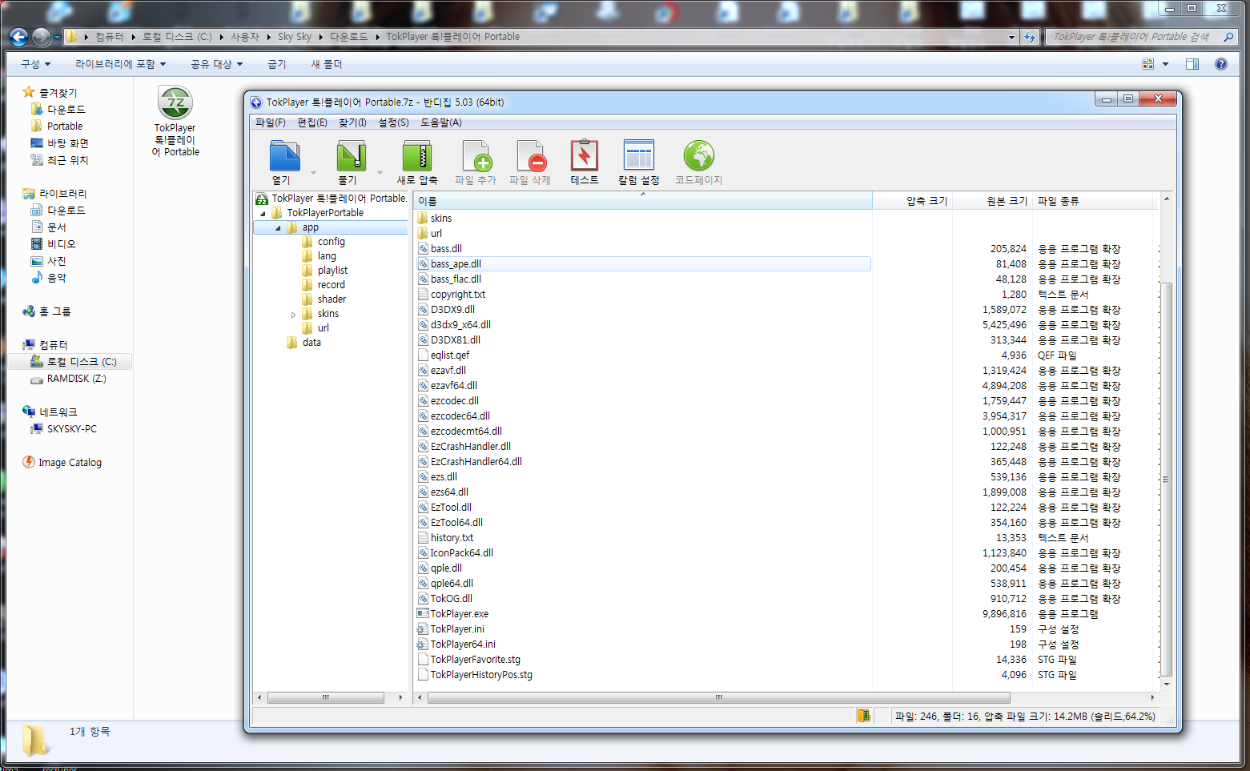Click lock icon in Bandizip status bar
This screenshot has height=771, width=1250.
tap(863, 716)
